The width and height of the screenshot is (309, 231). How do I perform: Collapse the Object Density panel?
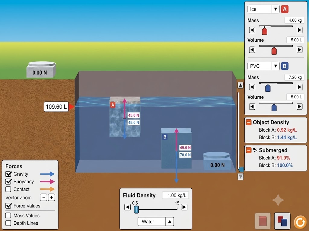pyautogui.click(x=249, y=122)
